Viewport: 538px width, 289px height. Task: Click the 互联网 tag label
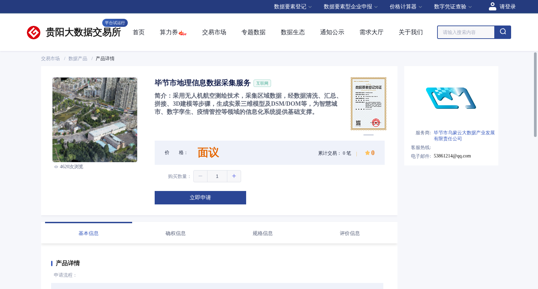262,83
